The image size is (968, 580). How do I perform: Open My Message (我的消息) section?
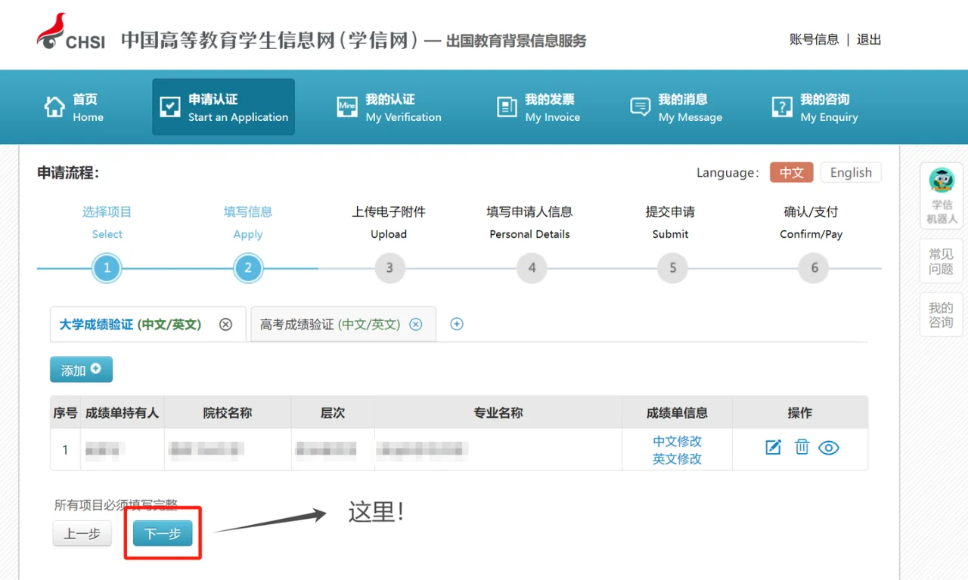676,107
